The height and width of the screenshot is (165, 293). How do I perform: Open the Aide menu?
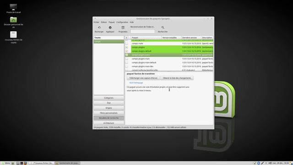tap(132, 22)
